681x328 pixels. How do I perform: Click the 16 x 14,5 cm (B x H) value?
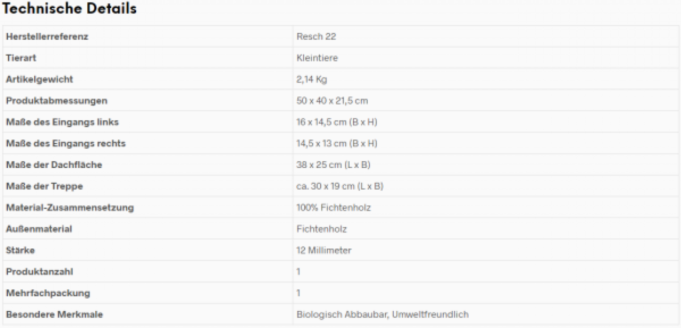pos(337,122)
